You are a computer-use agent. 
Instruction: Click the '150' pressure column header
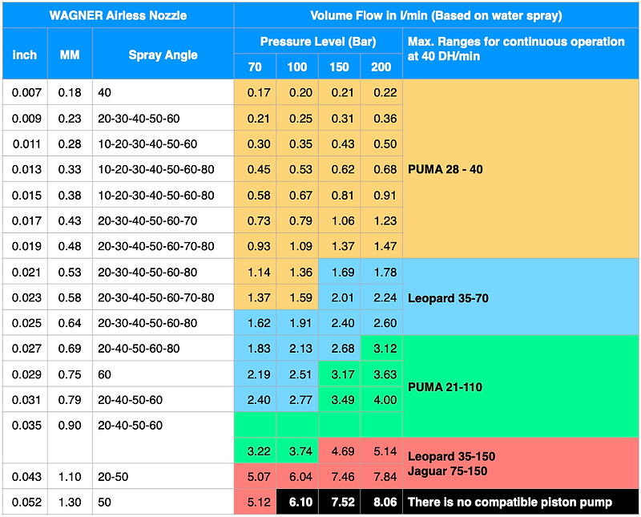point(339,67)
